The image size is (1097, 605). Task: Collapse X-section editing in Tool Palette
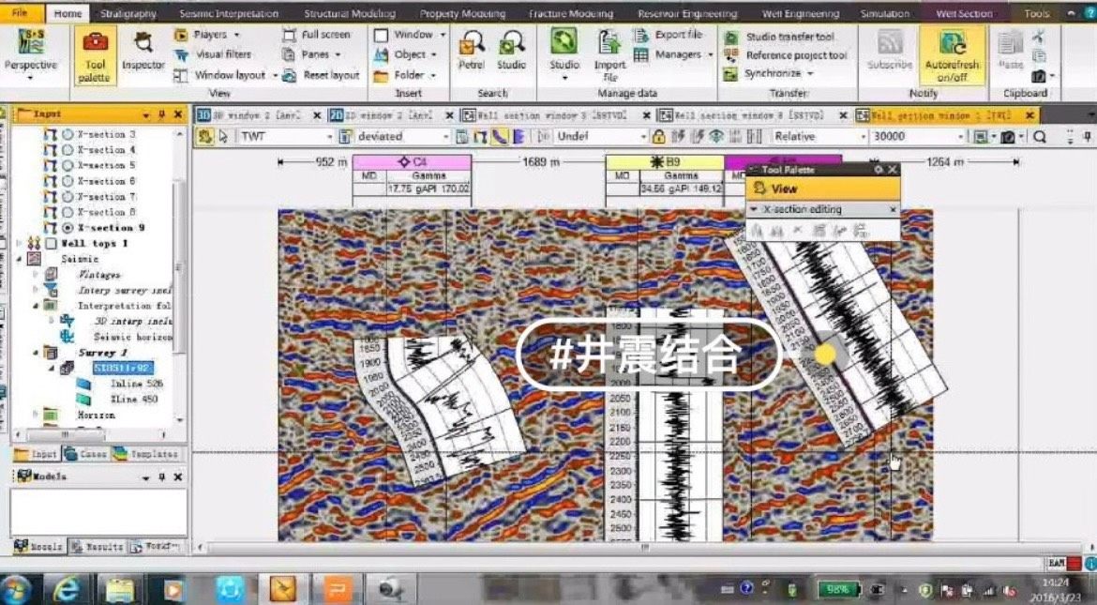click(754, 209)
